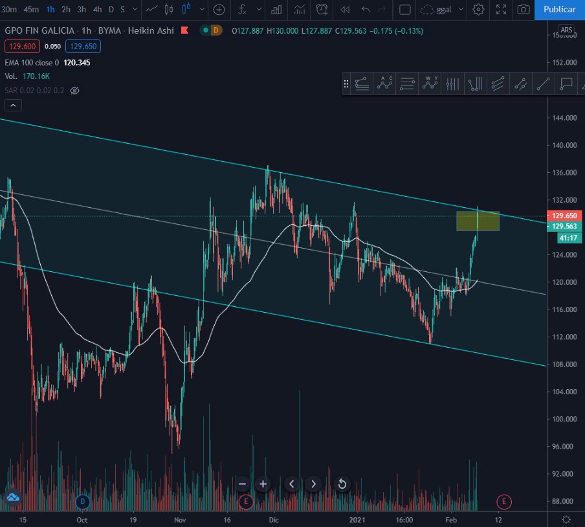Select the horizontal lines position tool
This screenshot has height=527, width=585.
pyautogui.click(x=407, y=84)
